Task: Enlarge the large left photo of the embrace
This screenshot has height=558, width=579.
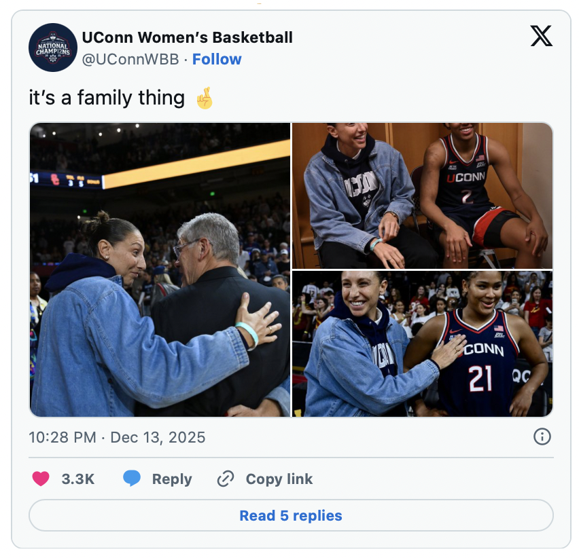Action: [160, 269]
